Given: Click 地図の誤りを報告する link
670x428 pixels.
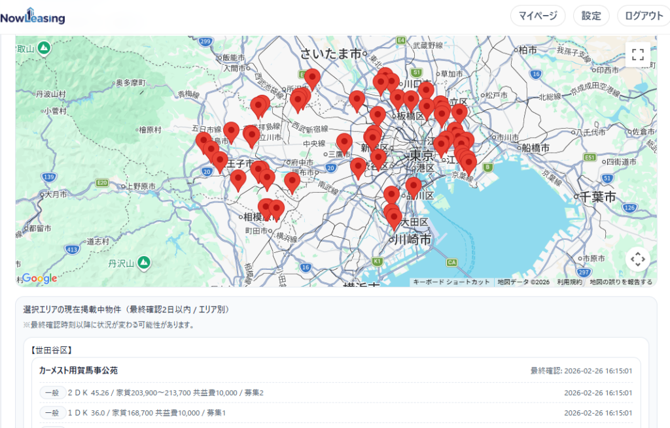Looking at the screenshot, I should [620, 282].
